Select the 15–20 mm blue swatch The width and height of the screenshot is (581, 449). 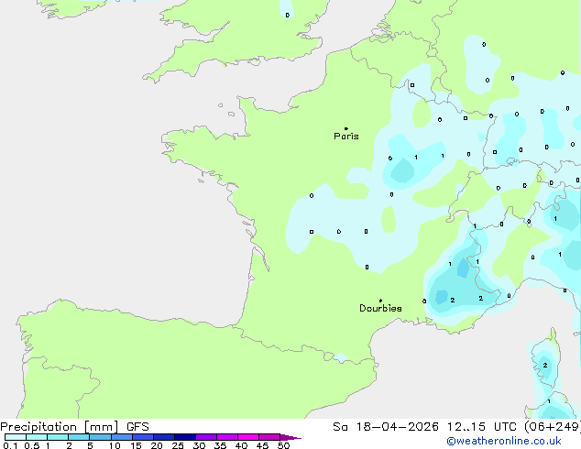pyautogui.click(x=143, y=437)
